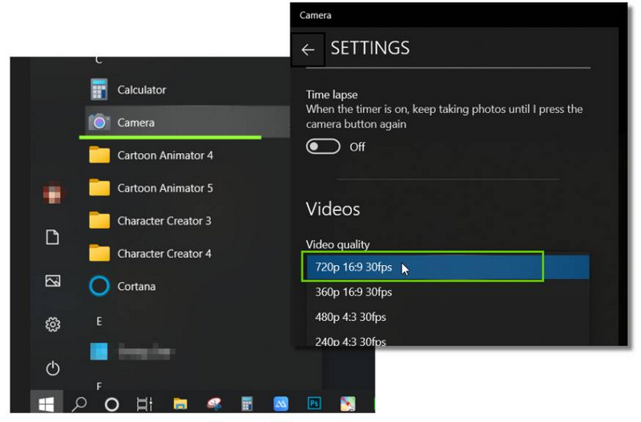This screenshot has width=641, height=422.
Task: Open the blue app icon on taskbar
Action: 281,404
